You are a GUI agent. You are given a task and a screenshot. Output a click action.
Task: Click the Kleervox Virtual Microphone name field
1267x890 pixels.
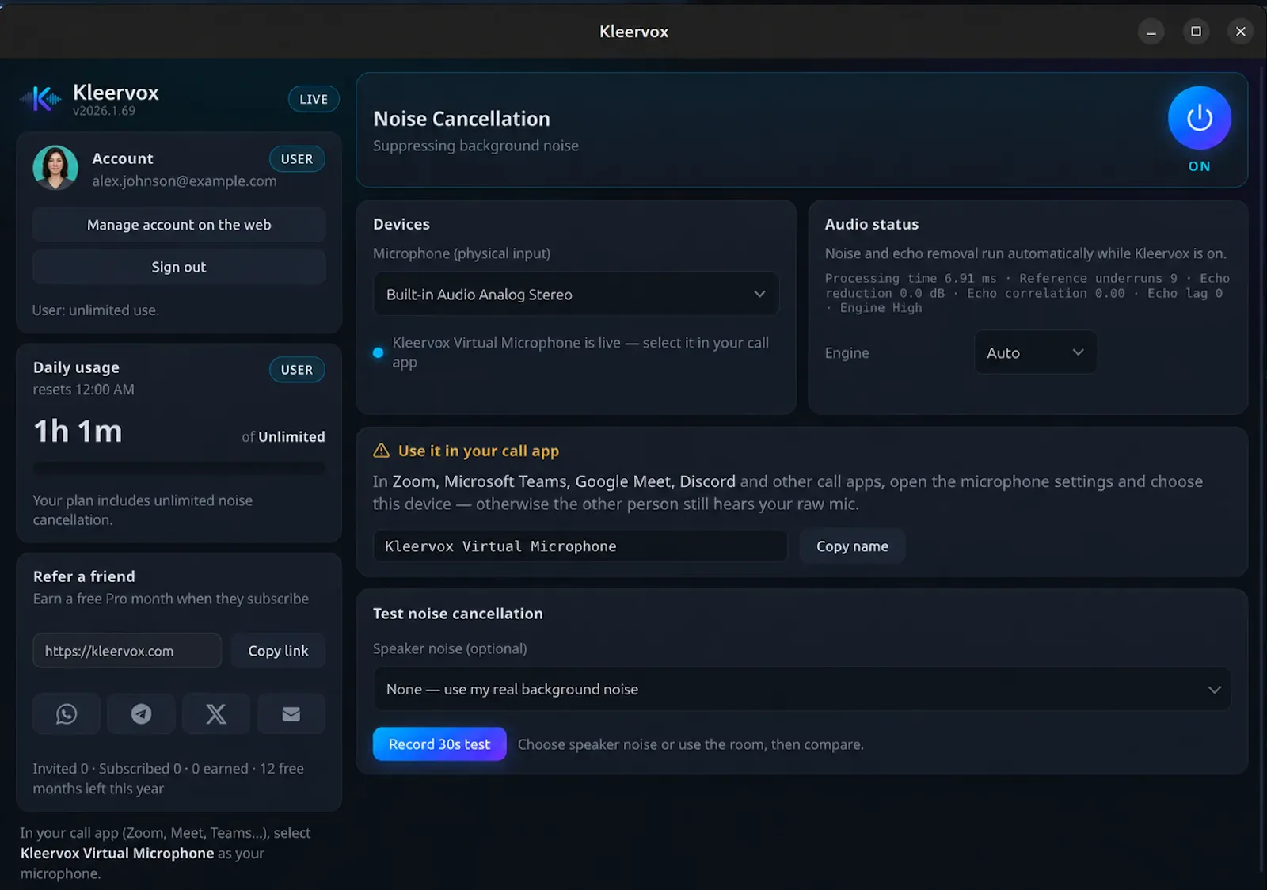[580, 546]
